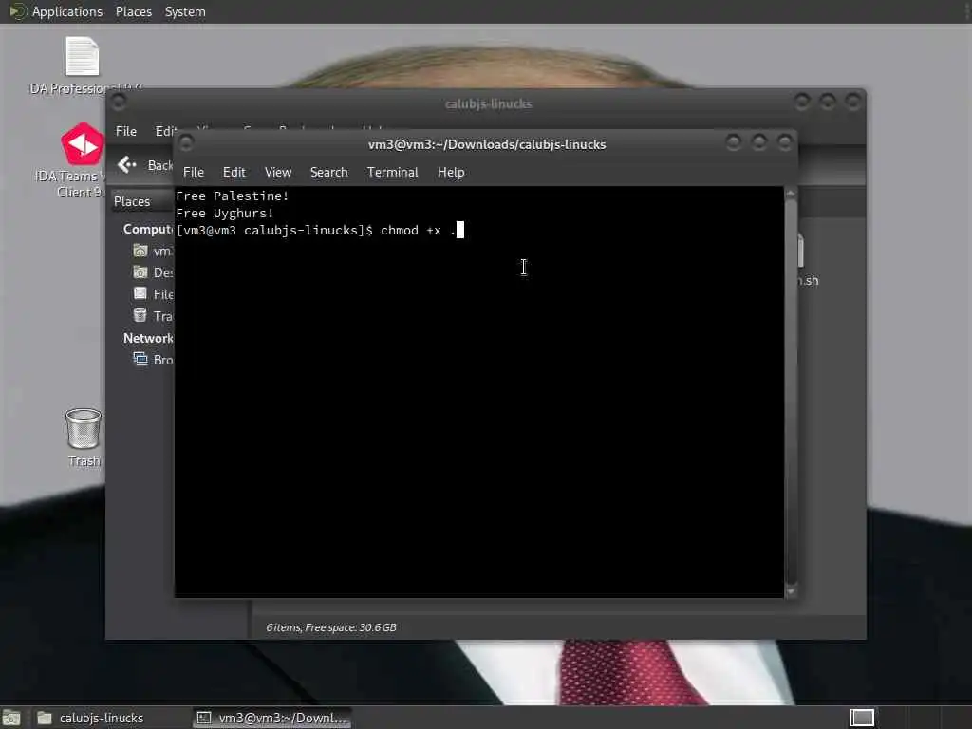Click the file manager window menu button

point(119,103)
